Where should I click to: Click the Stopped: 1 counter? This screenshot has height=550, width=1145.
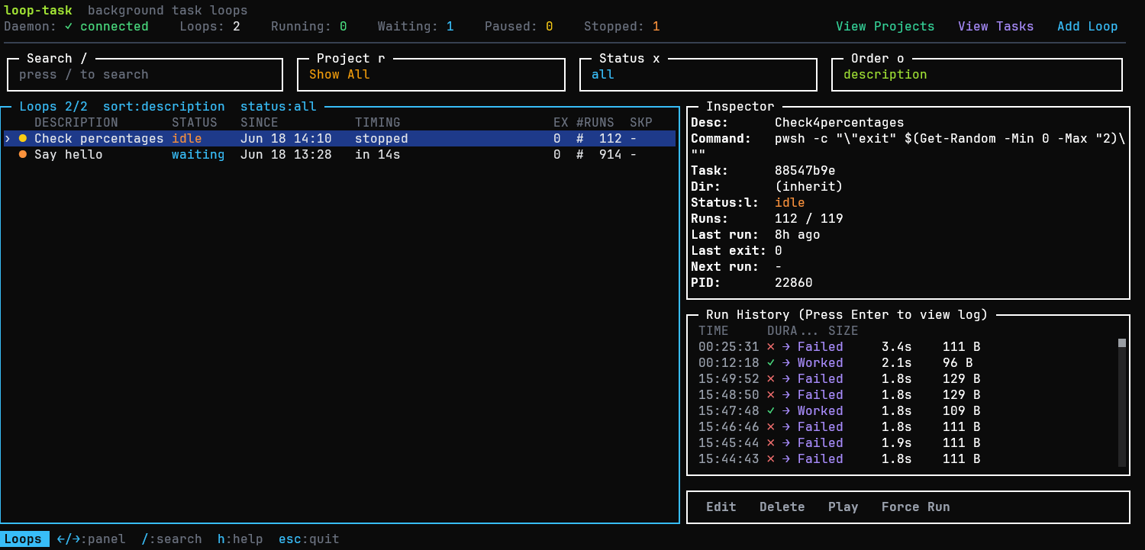click(x=622, y=26)
